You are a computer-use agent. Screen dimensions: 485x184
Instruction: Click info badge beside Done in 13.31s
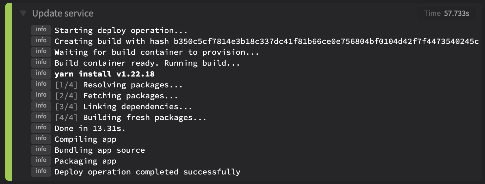click(x=41, y=128)
